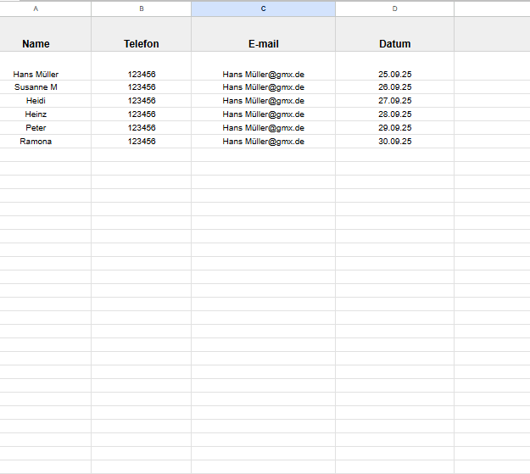Select column A header
530x474 pixels.
pos(36,8)
